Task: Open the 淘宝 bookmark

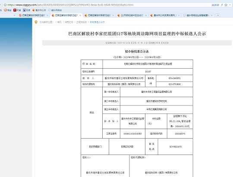Action: coord(8,10)
